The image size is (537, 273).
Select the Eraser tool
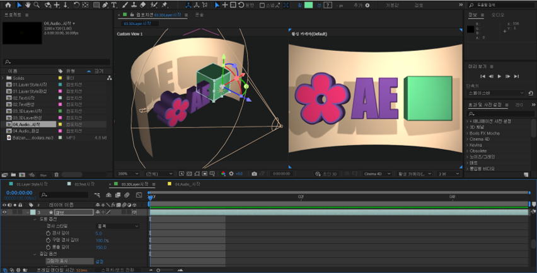pos(143,5)
